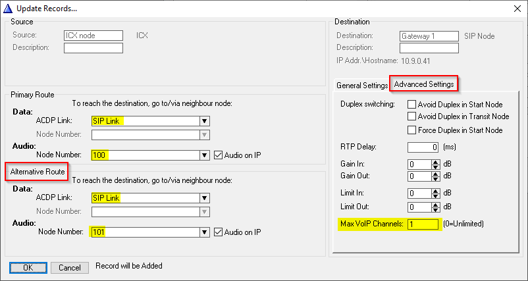Toggle Alternative Route Audio on IP

click(219, 232)
